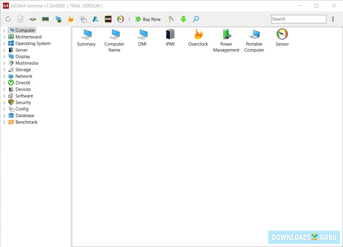This screenshot has width=343, height=247.
Task: Select Software in the tree
Action: point(21,96)
